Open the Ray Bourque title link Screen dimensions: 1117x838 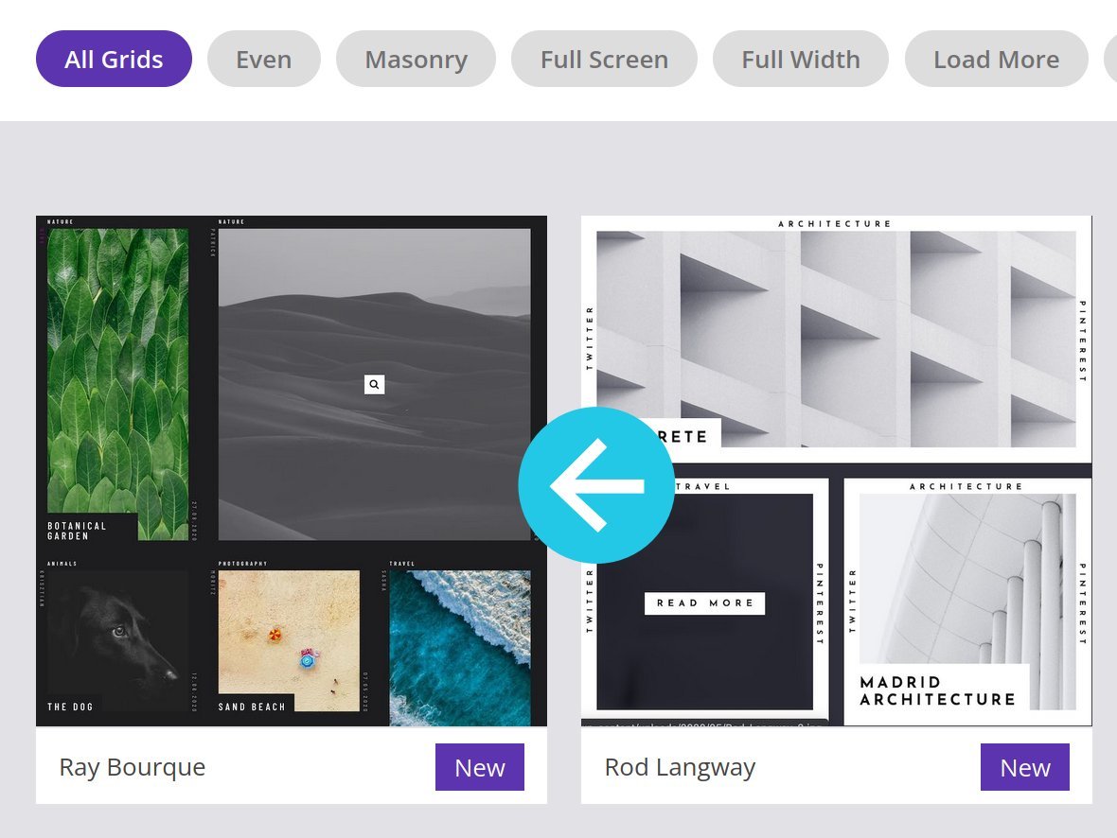point(133,767)
